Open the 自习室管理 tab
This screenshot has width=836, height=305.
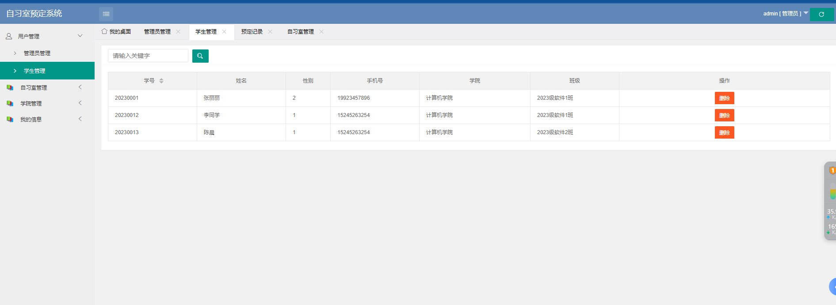coord(301,32)
